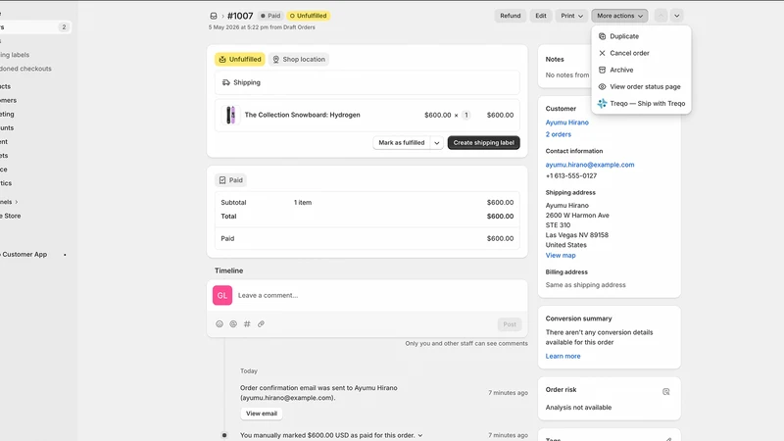This screenshot has height=441, width=784.
Task: Click the Edit order button
Action: [541, 16]
